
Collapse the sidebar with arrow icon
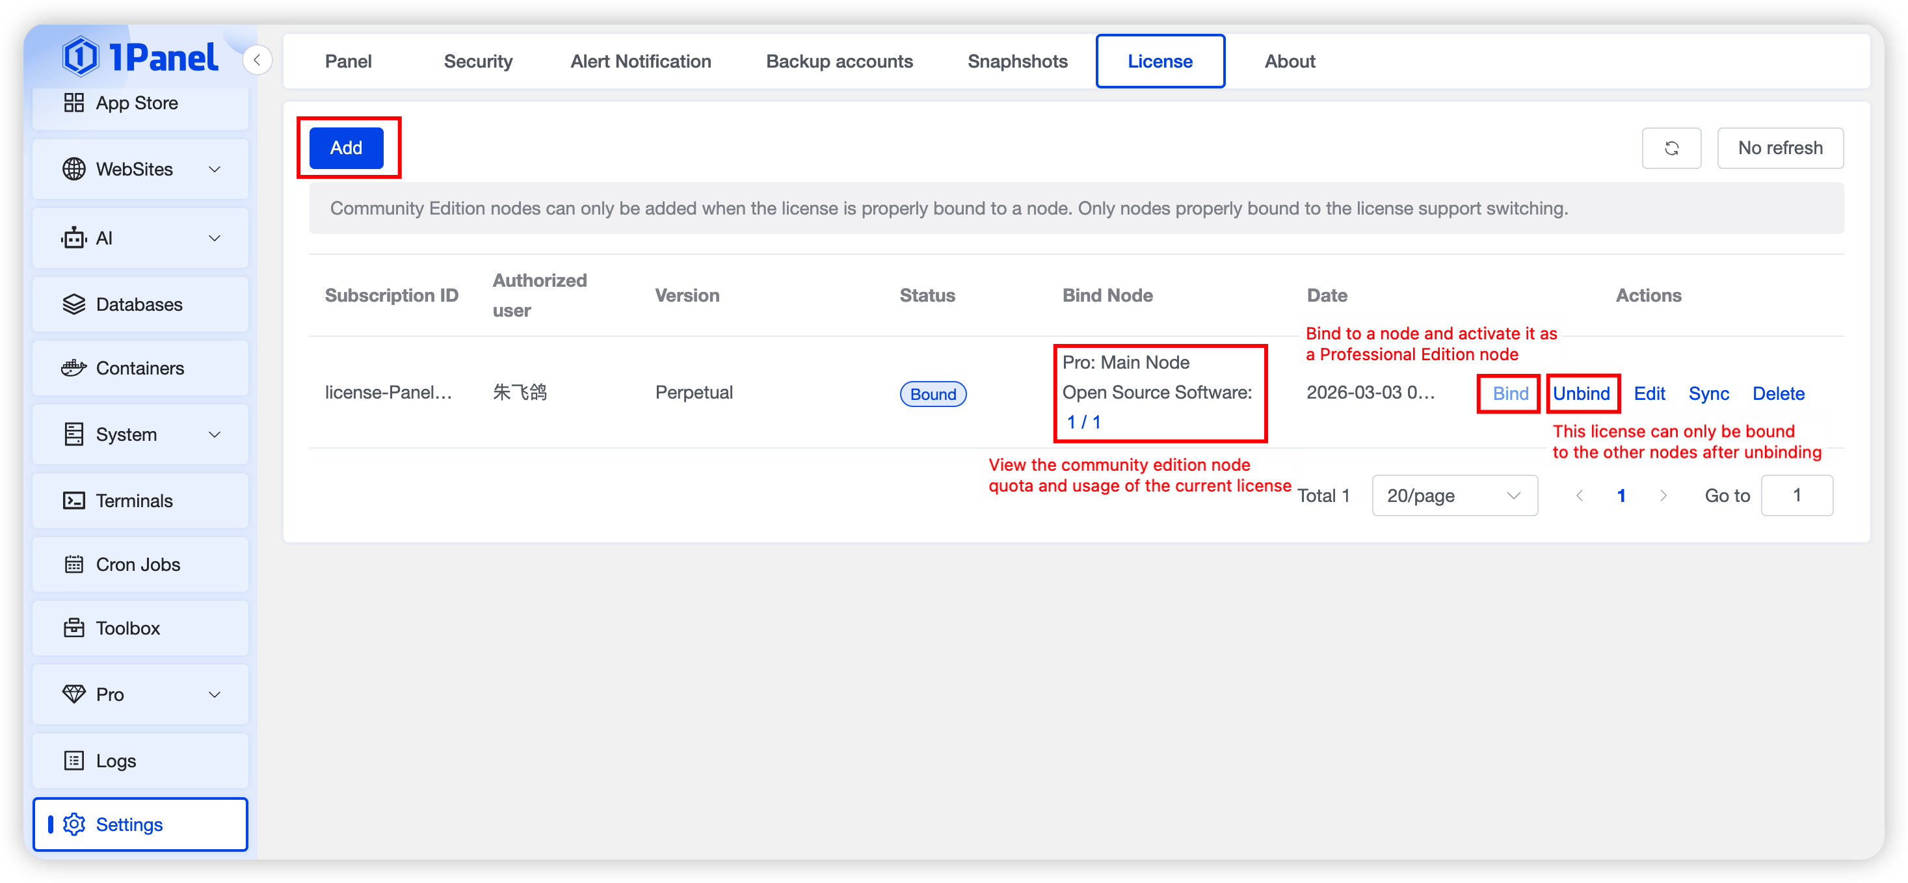point(257,60)
